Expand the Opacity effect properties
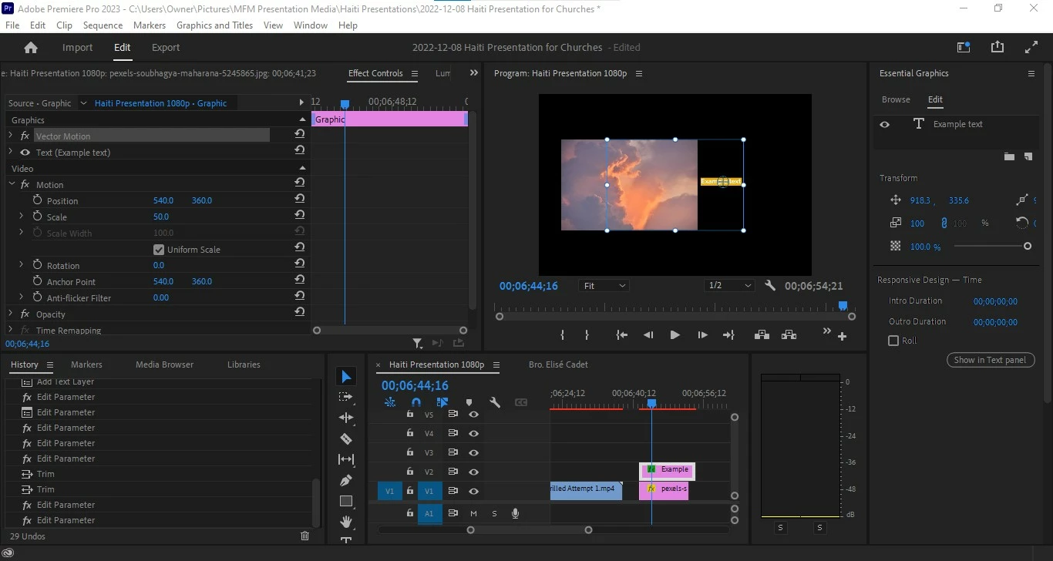 coord(11,314)
